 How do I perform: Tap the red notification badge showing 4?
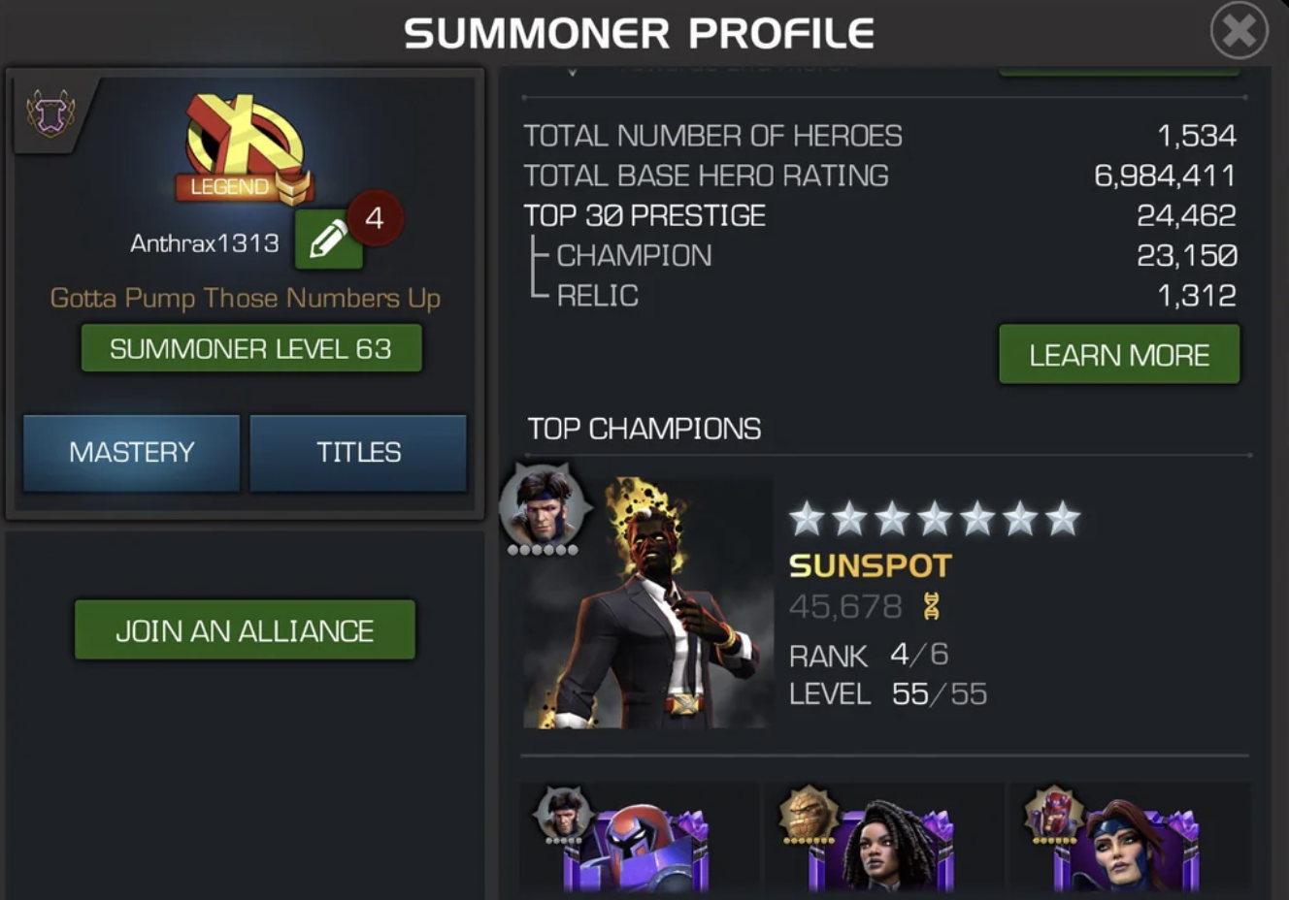tap(375, 218)
